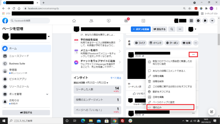Image resolution: width=220 pixels, height=124 pixels.
Task: Select 翻訳をオフにする menu item
Action: point(170,92)
